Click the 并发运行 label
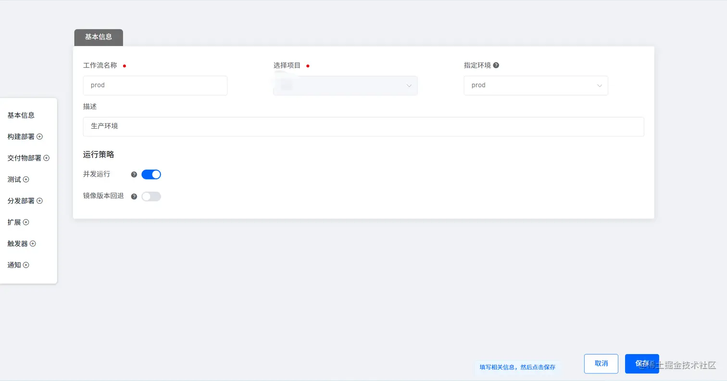 coord(97,174)
